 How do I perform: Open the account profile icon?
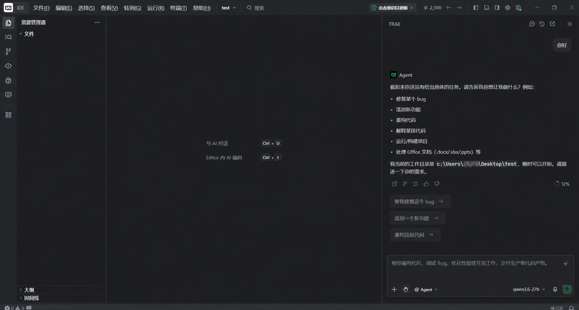pyautogui.click(x=518, y=7)
